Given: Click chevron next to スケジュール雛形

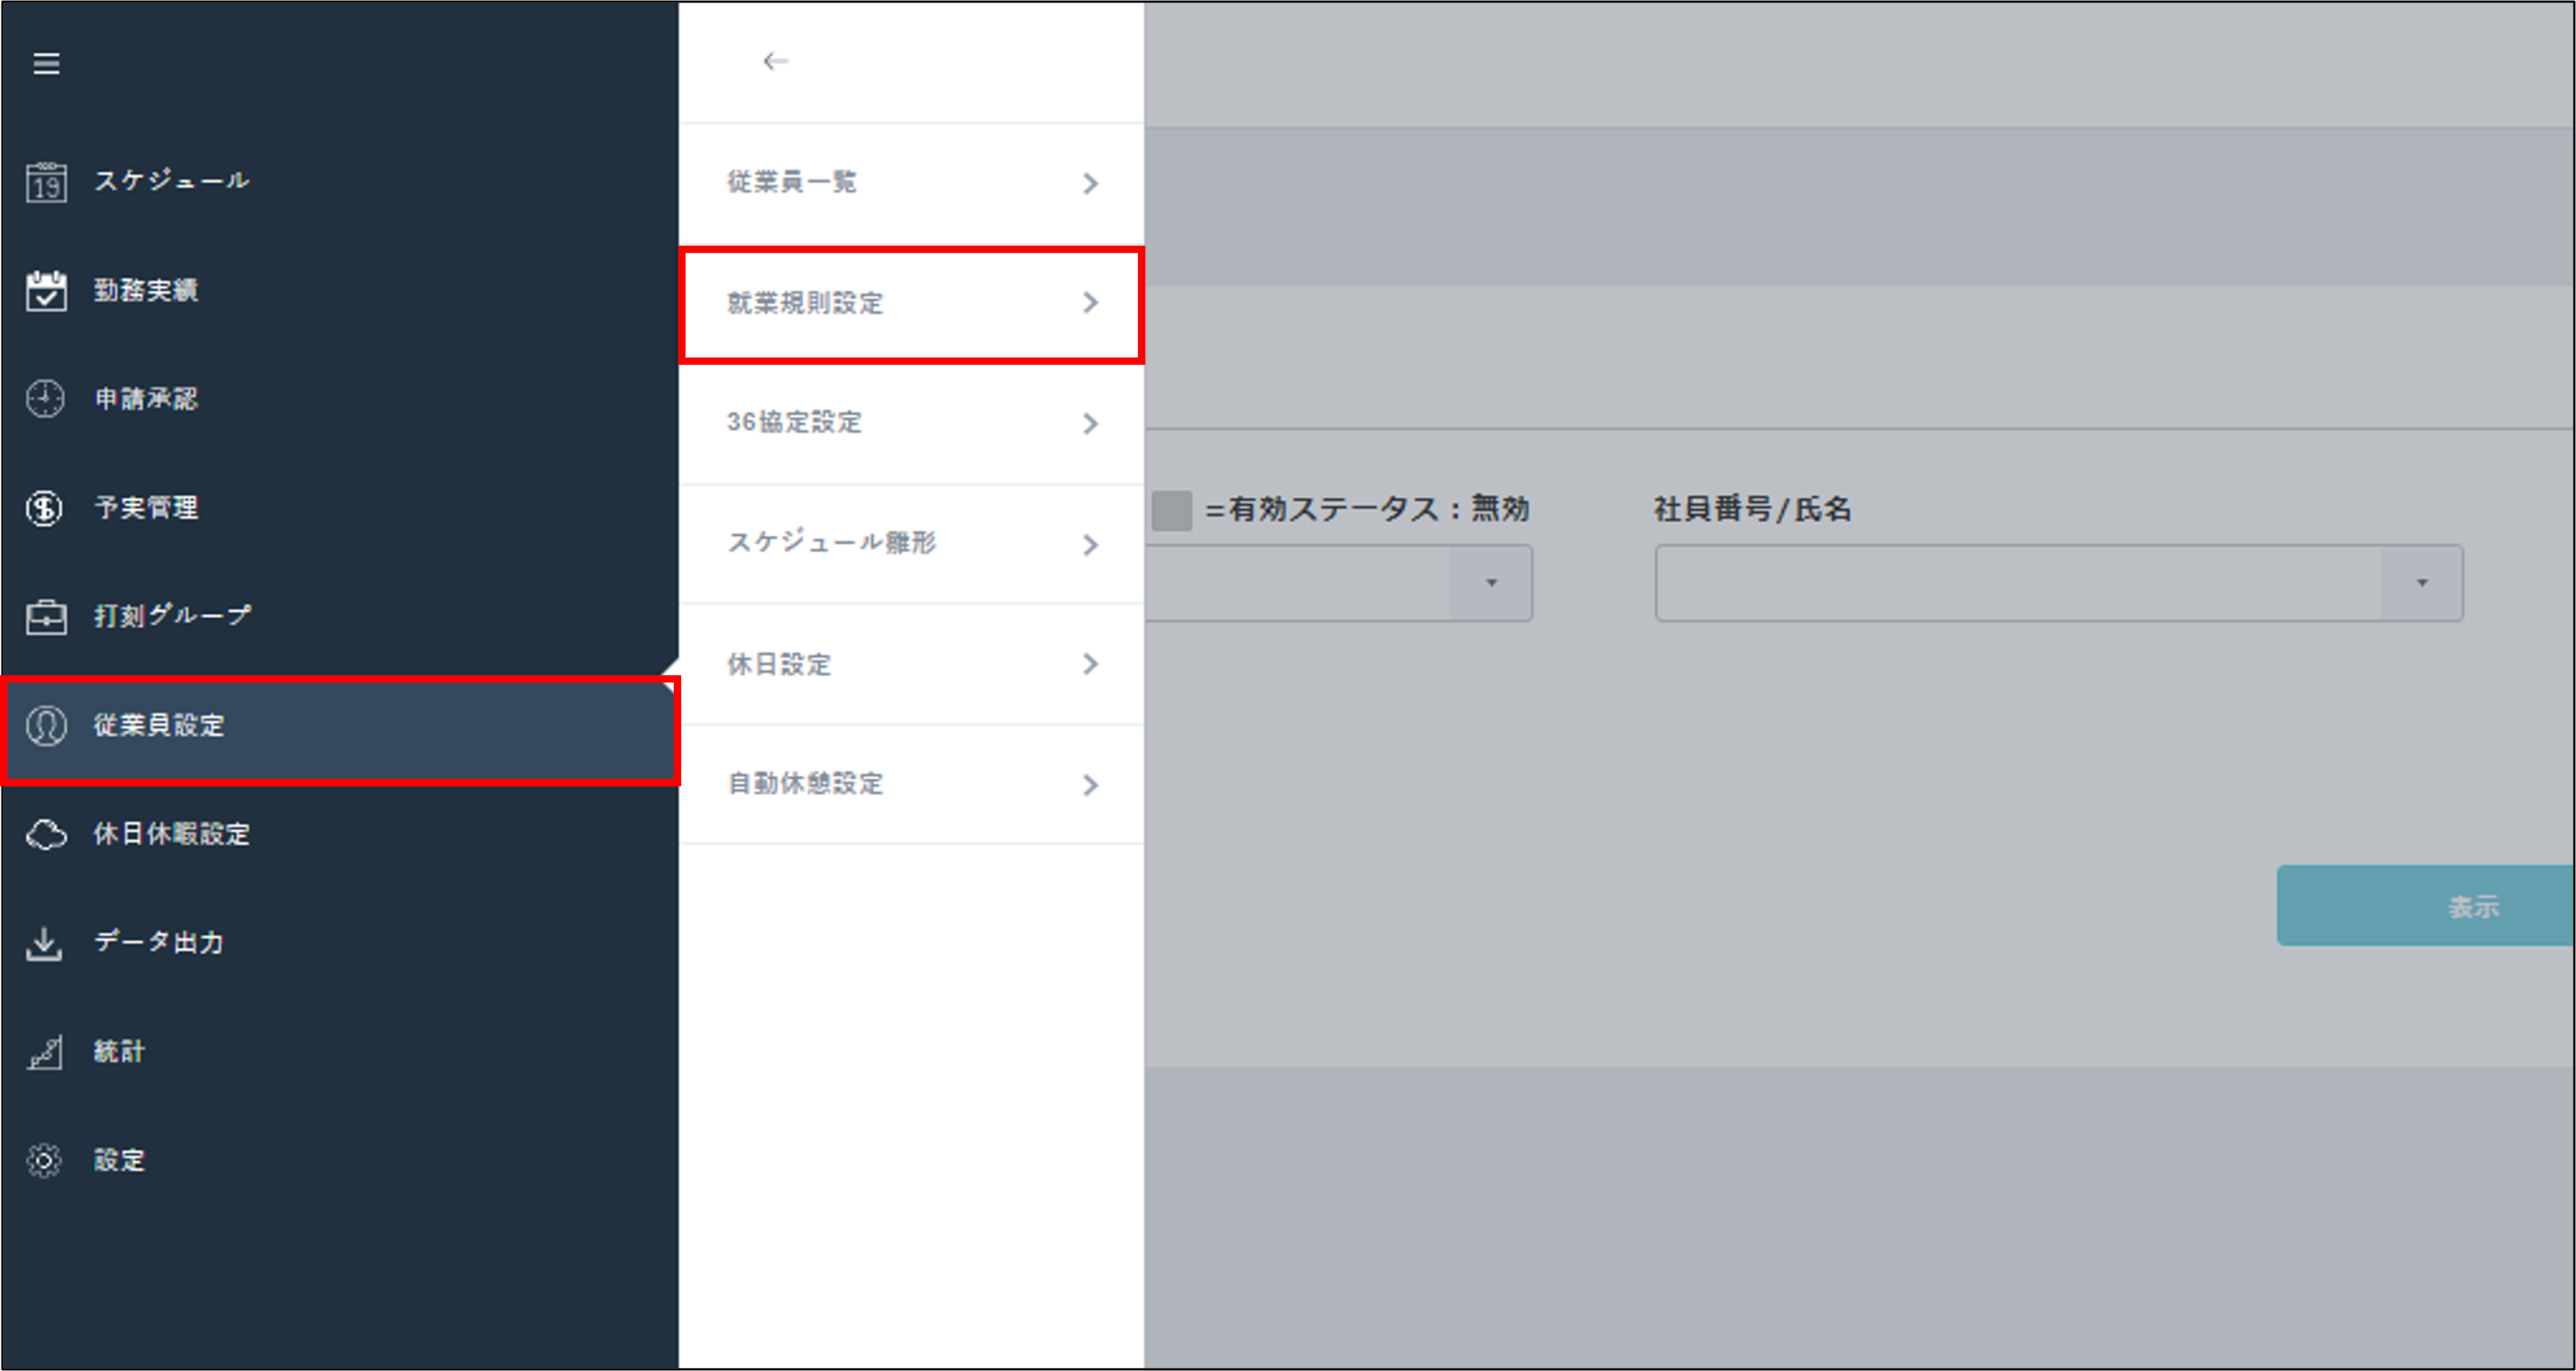Looking at the screenshot, I should click(x=1091, y=545).
